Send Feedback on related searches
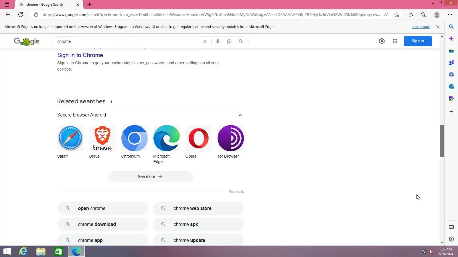The image size is (458, 257). click(x=236, y=192)
